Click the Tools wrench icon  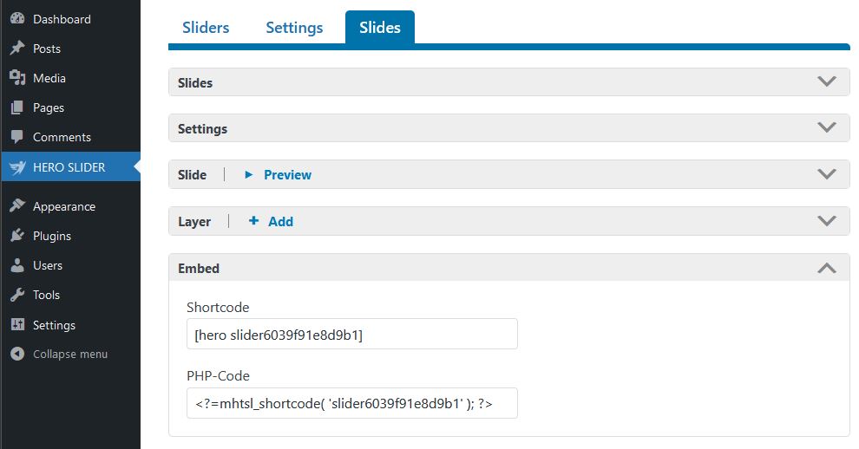pos(17,295)
